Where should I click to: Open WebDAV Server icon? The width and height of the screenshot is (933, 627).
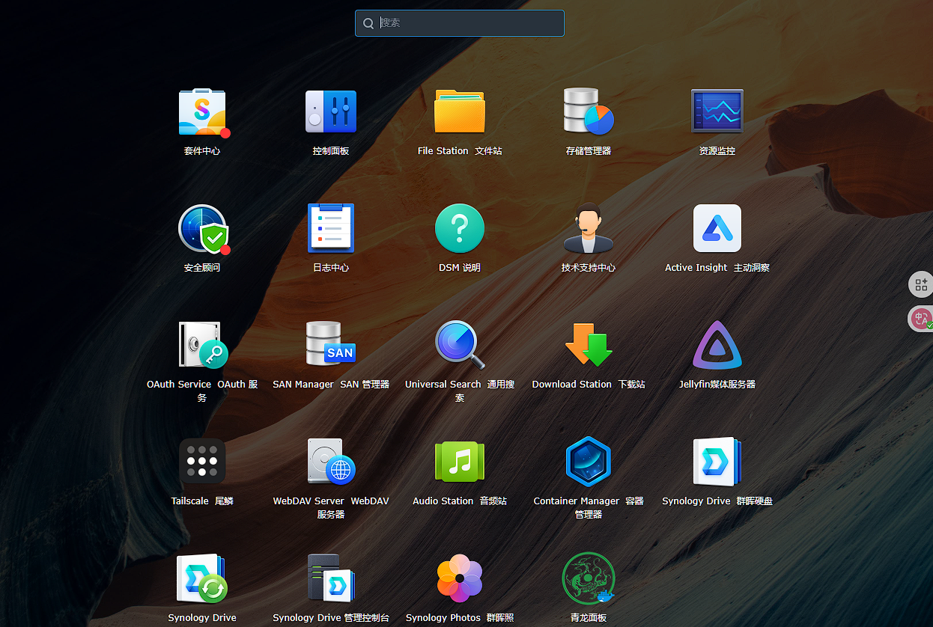click(x=331, y=462)
